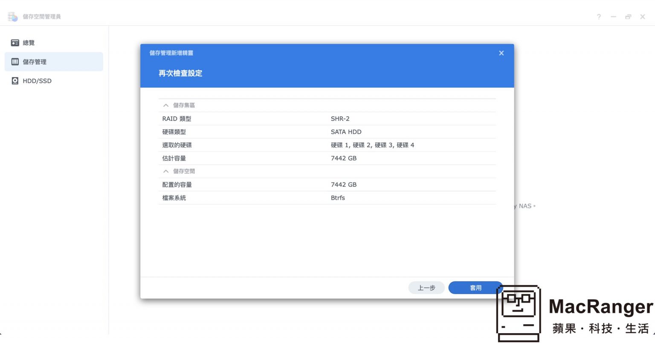Click the minimize window icon

pyautogui.click(x=613, y=17)
